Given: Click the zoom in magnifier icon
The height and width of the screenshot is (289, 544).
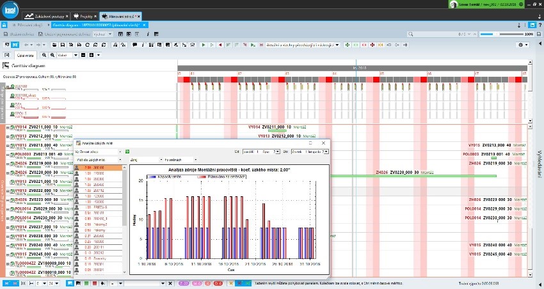Looking at the screenshot, I should tap(52, 55).
